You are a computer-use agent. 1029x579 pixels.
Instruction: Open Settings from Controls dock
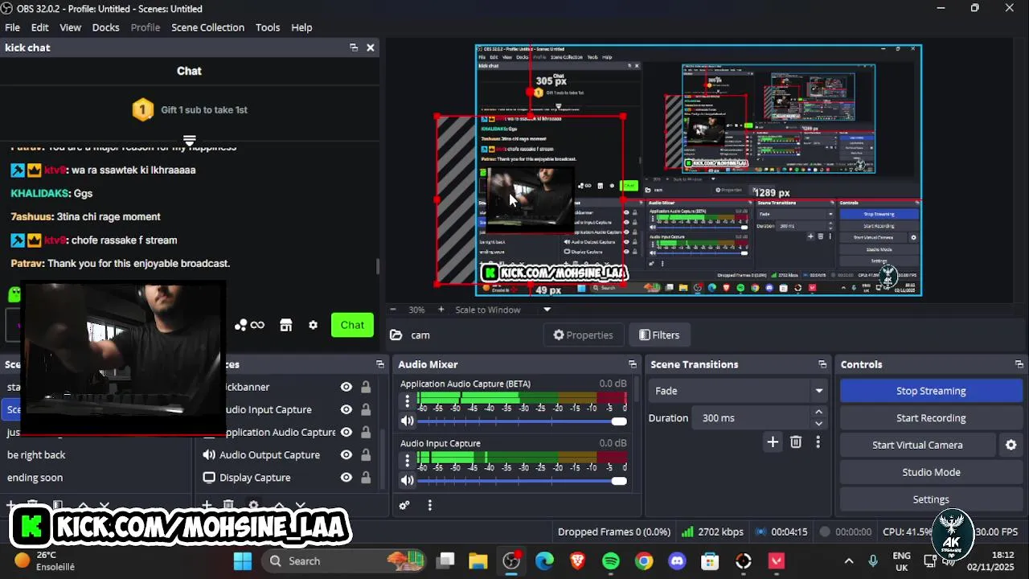(931, 499)
